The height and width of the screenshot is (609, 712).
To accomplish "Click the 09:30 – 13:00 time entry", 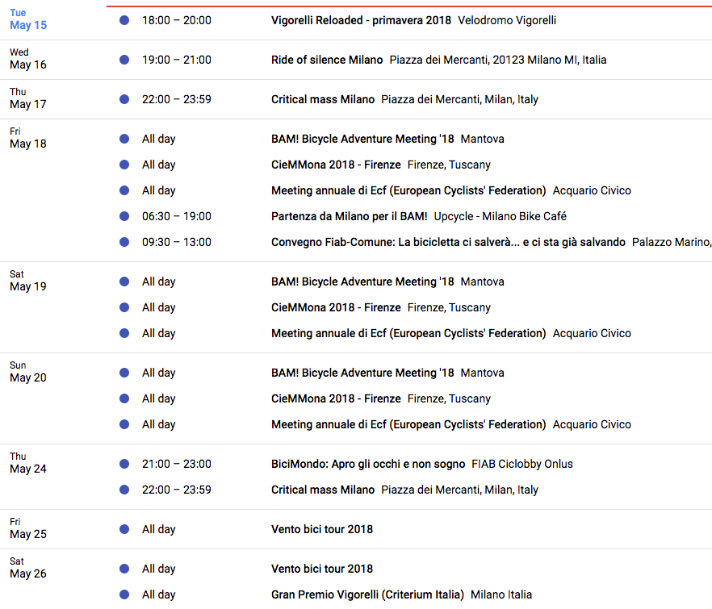I will 177,242.
